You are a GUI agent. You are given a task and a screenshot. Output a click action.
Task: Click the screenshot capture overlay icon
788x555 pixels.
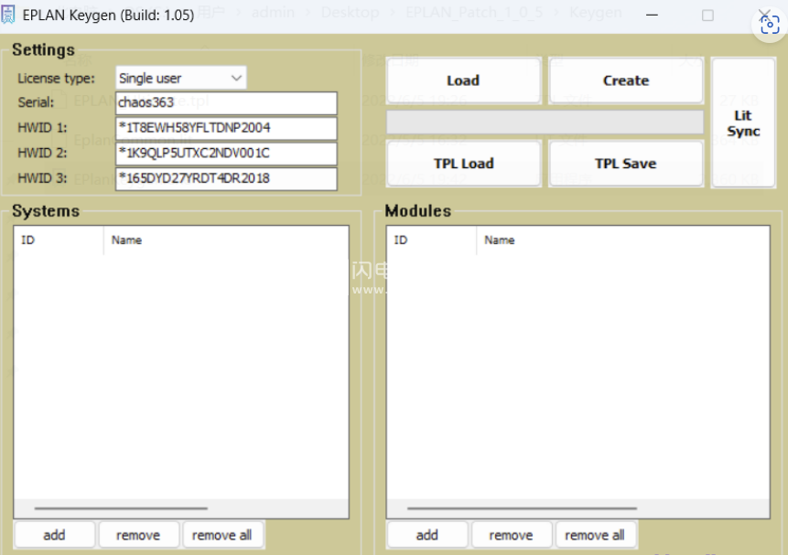(770, 25)
